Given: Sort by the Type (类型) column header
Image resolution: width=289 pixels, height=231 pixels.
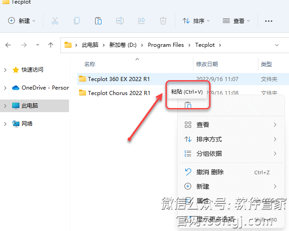Looking at the screenshot, I should click(x=266, y=64).
